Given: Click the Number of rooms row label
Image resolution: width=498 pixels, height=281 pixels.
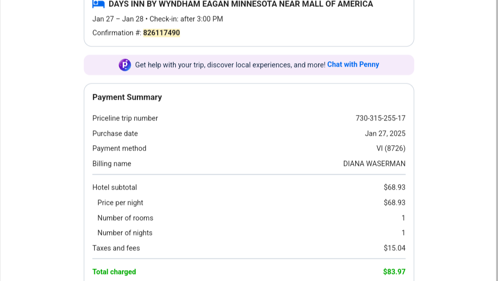Looking at the screenshot, I should [x=125, y=218].
